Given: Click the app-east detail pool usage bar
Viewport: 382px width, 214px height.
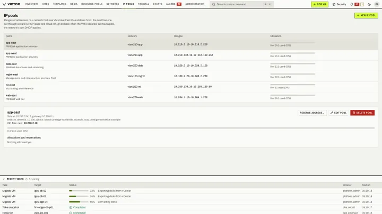Looking at the screenshot, I should [x=191, y=128].
